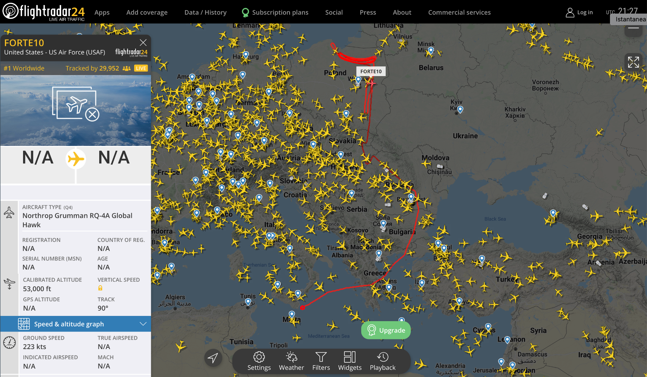Click the airport pin near Amsterdam
Image resolution: width=647 pixels, height=377 pixels.
(x=192, y=77)
